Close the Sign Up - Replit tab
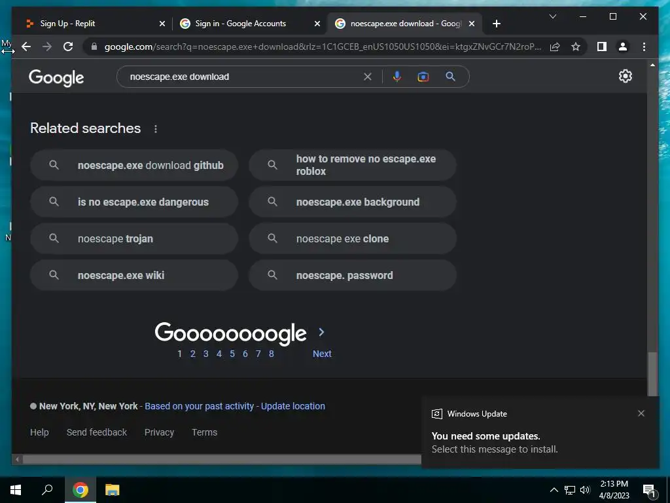This screenshot has width=670, height=503. [162, 24]
